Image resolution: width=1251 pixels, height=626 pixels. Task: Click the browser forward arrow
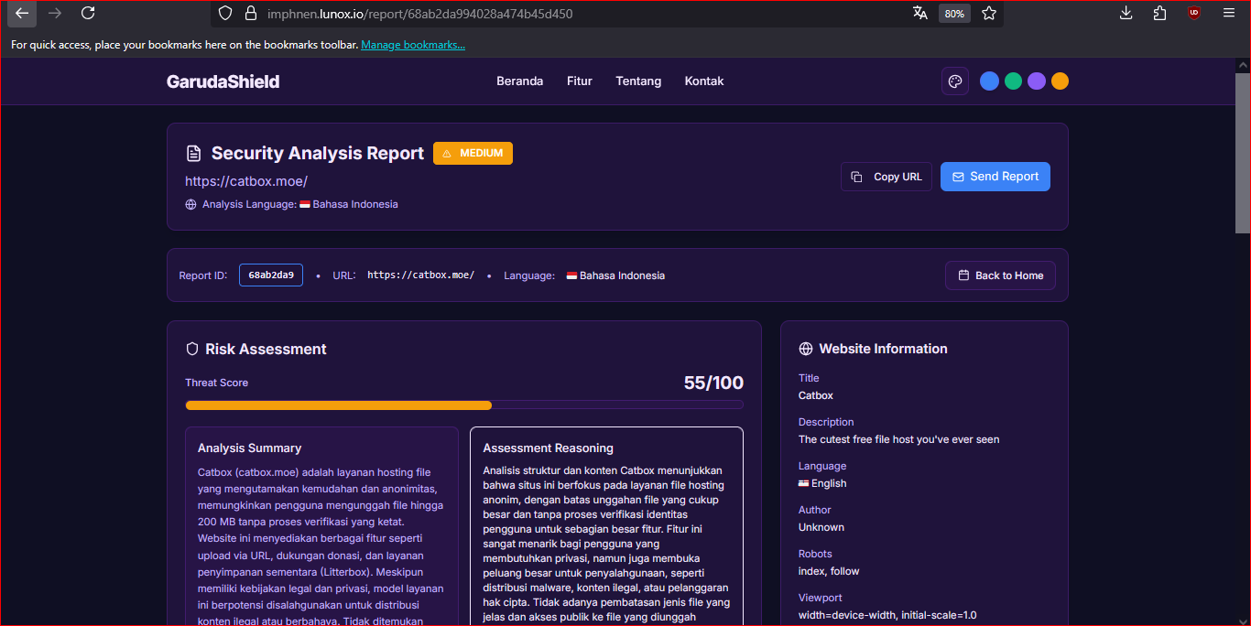click(x=55, y=13)
